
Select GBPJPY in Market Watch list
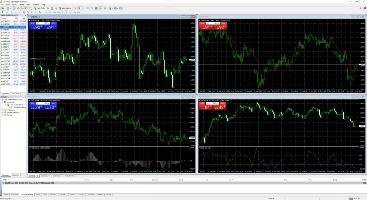click(6, 55)
